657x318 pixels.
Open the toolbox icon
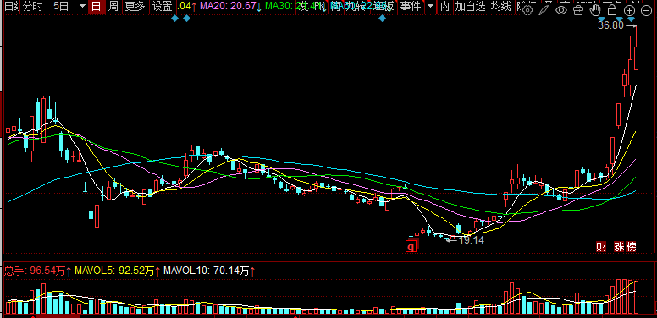(x=578, y=10)
